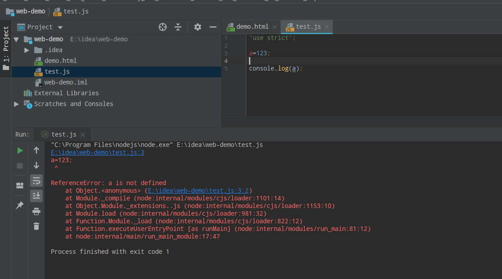Click test.js breadcrumb in navigation bar
The width and height of the screenshot is (502, 279).
pyautogui.click(x=71, y=12)
